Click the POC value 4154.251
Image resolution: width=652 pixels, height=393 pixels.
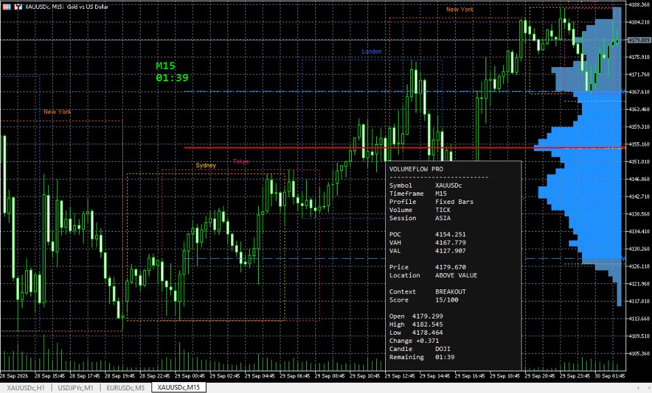(450, 234)
